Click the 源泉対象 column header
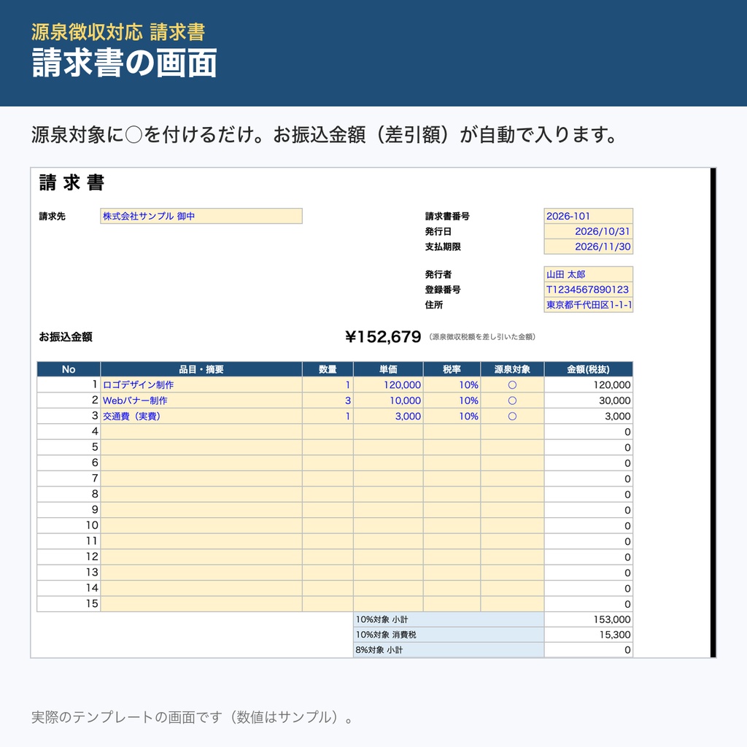Viewport: 747px width, 747px height. click(x=512, y=369)
